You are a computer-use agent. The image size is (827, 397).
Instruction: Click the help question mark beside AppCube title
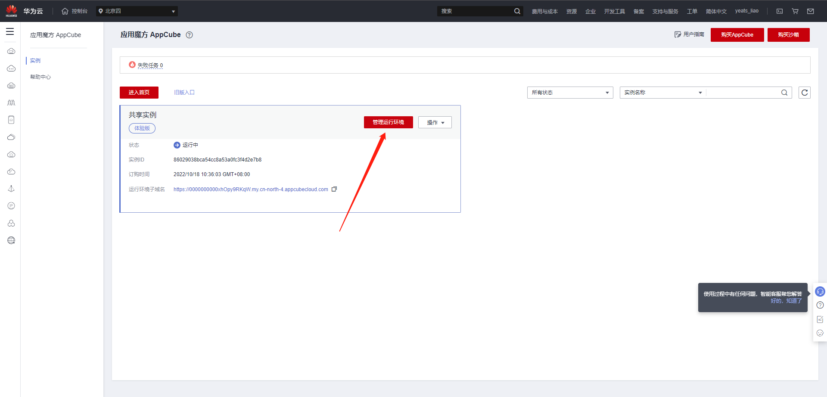click(x=189, y=35)
